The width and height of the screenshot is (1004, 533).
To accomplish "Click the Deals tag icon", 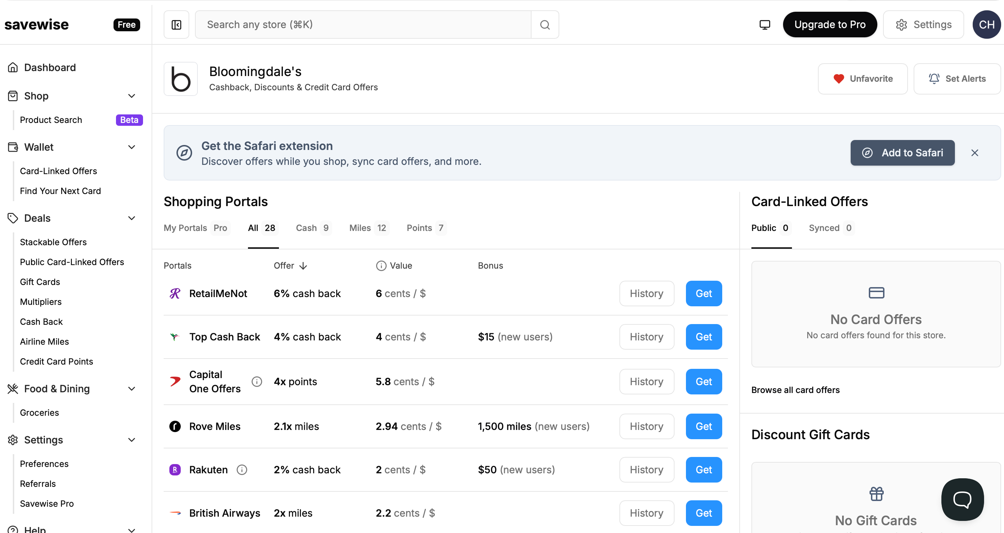I will coord(13,218).
